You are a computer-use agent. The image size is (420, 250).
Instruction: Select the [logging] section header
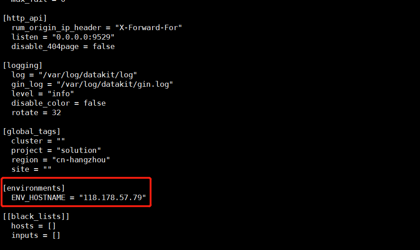point(23,65)
